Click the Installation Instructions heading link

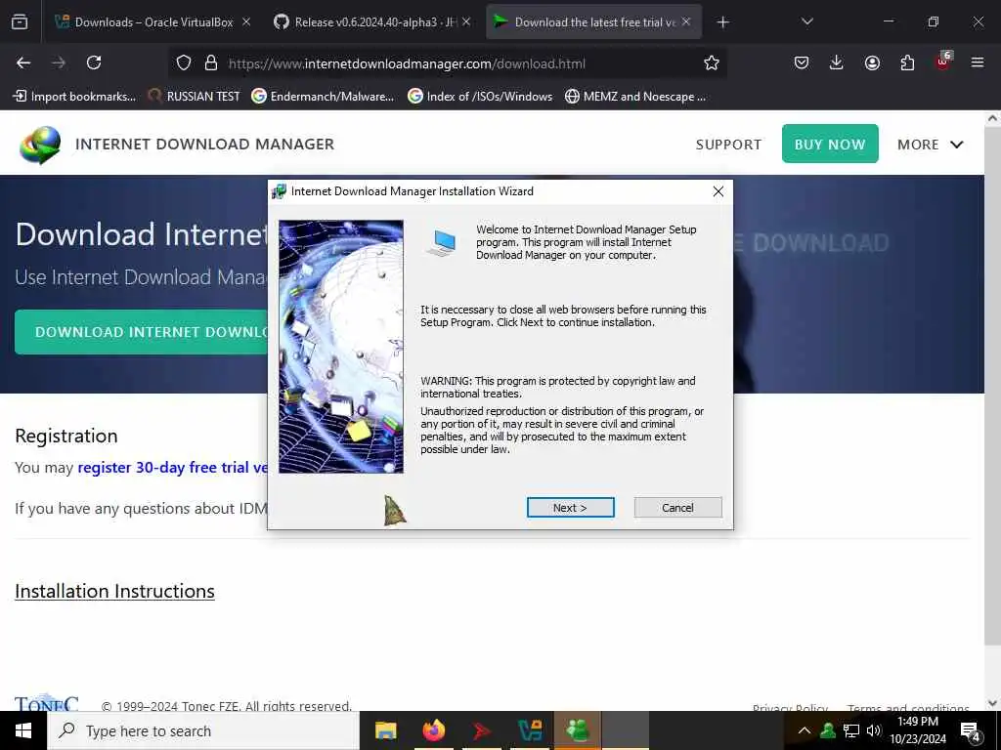click(115, 591)
